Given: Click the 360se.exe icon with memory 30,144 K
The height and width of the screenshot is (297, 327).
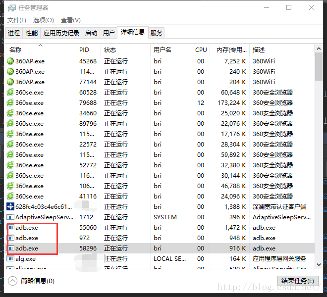Looking at the screenshot, I should 10,176.
